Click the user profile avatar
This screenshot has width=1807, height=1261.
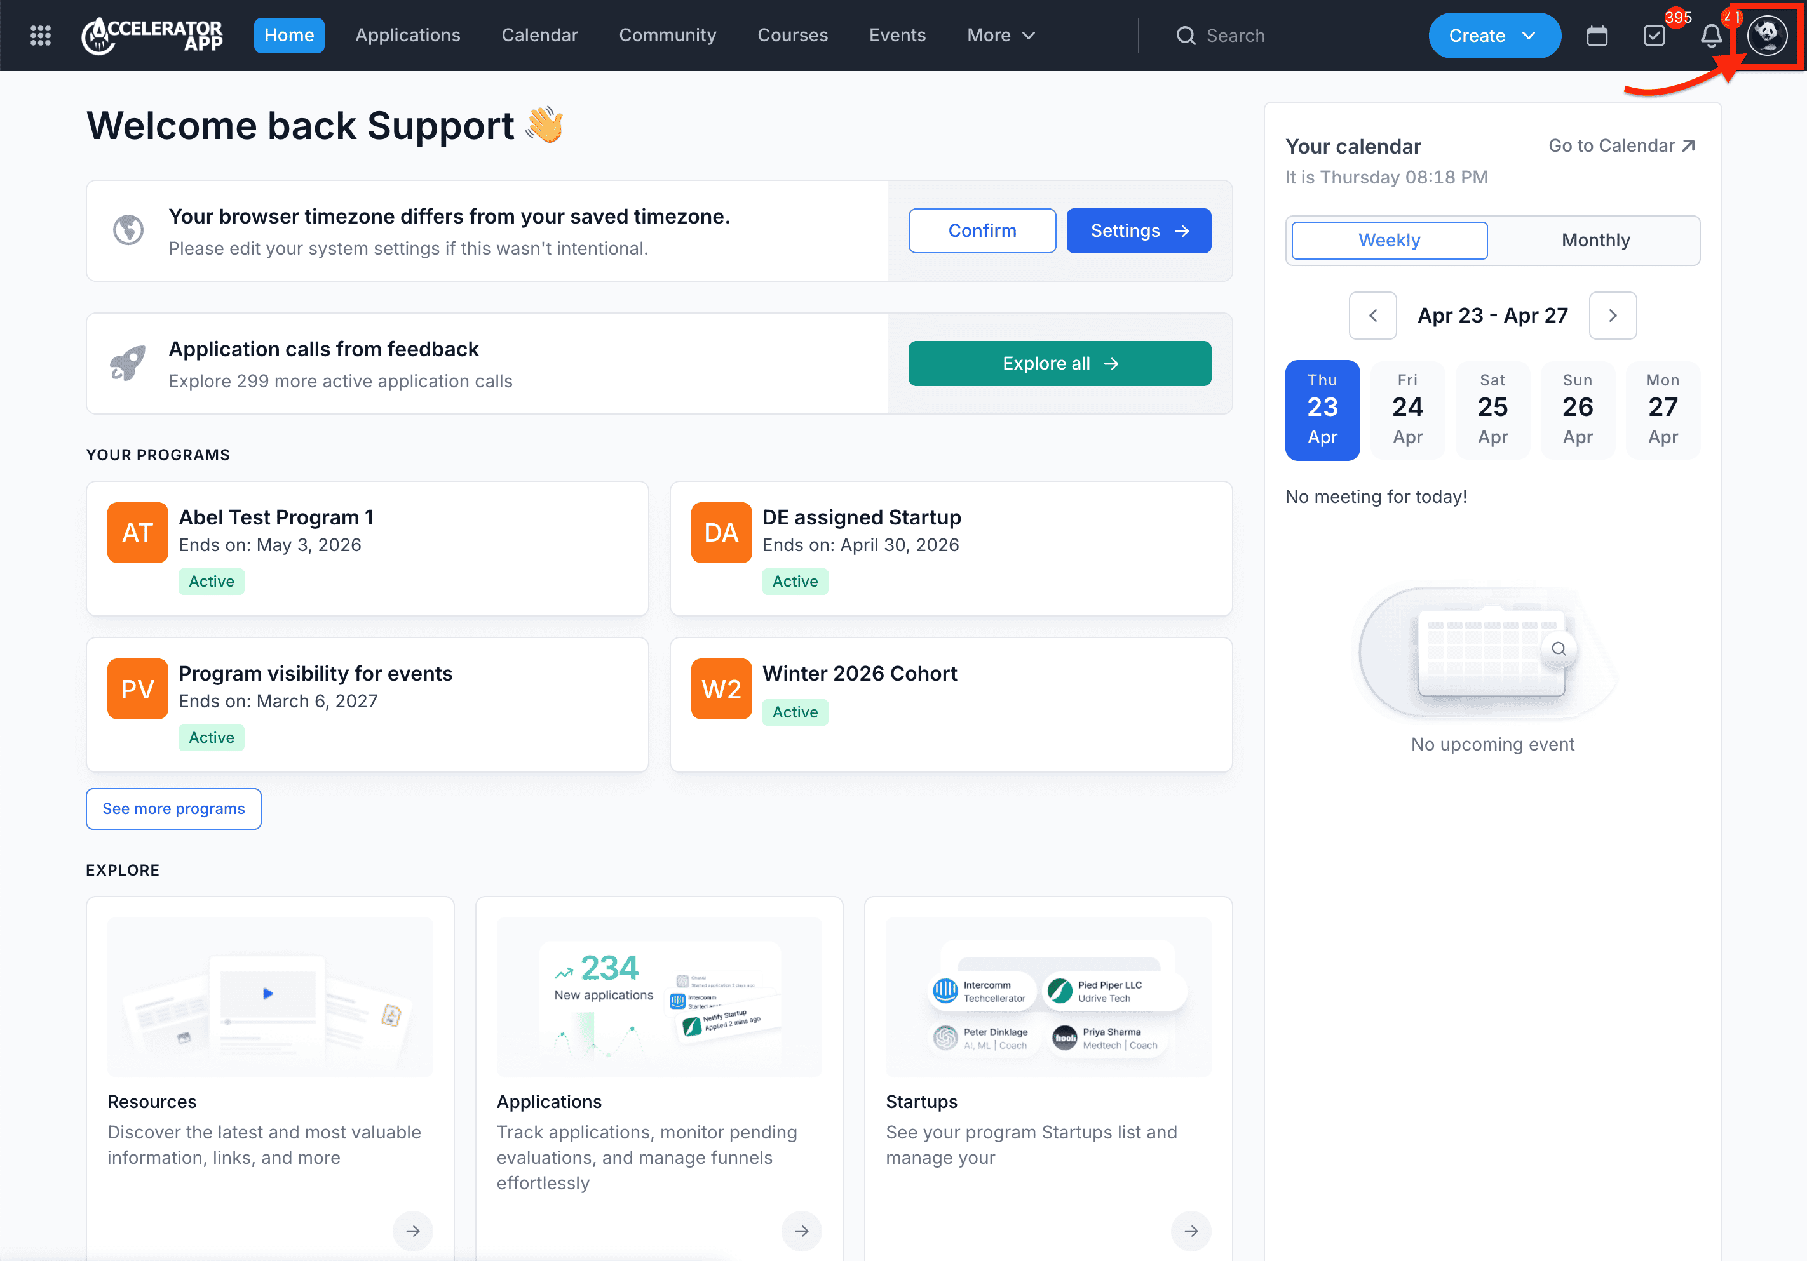(x=1767, y=36)
